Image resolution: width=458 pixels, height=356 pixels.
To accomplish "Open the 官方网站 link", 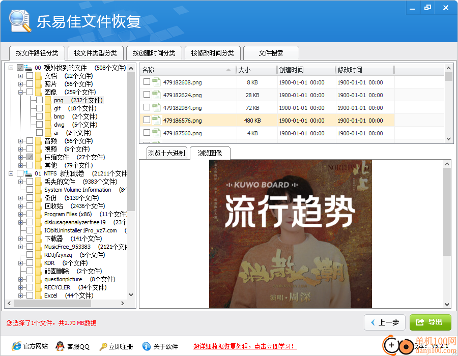I will [36, 346].
